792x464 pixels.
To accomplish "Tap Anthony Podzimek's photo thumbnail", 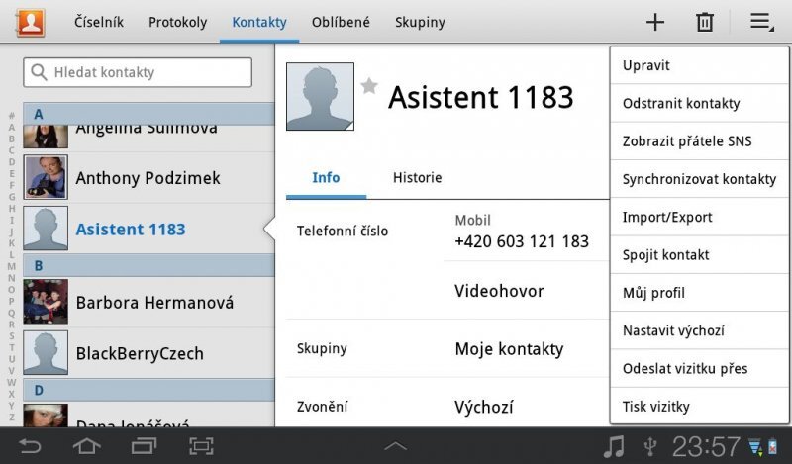I will coord(46,177).
